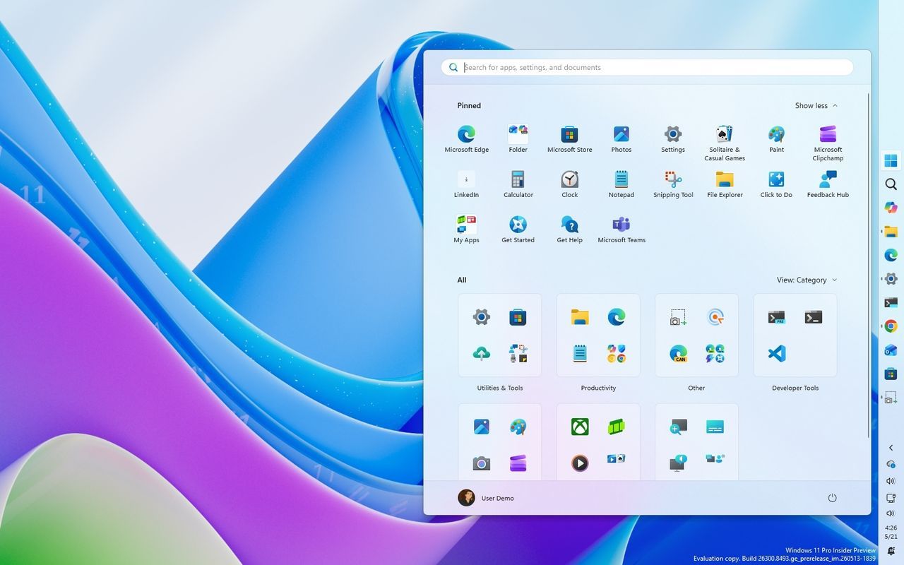904x565 pixels.
Task: Launch Microsoft Teams
Action: (621, 230)
